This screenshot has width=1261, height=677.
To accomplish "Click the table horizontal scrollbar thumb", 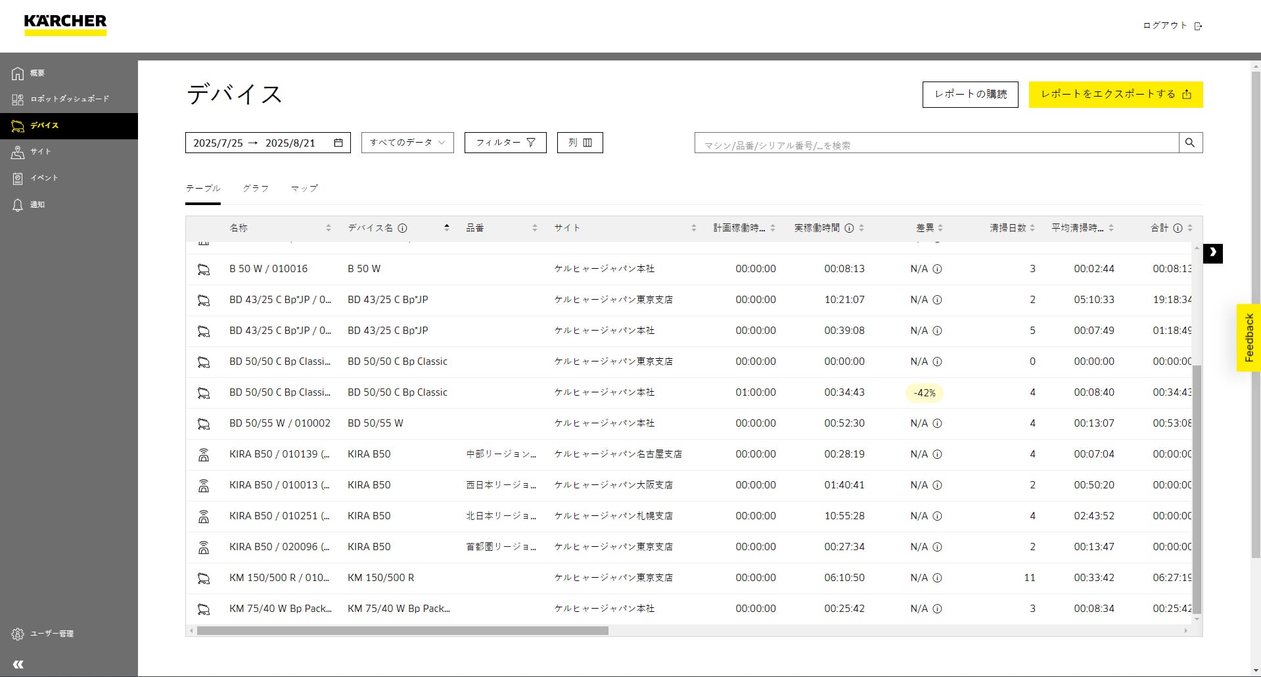I will pos(402,631).
